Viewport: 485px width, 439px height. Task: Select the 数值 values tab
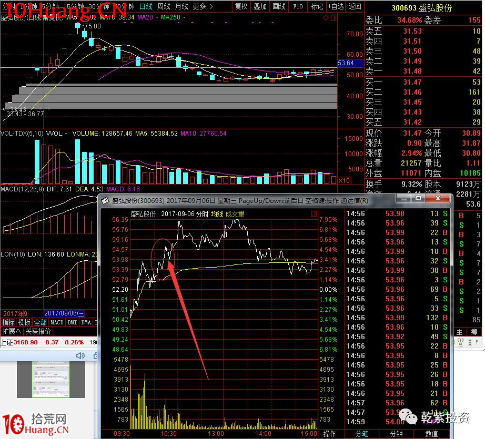click(431, 434)
